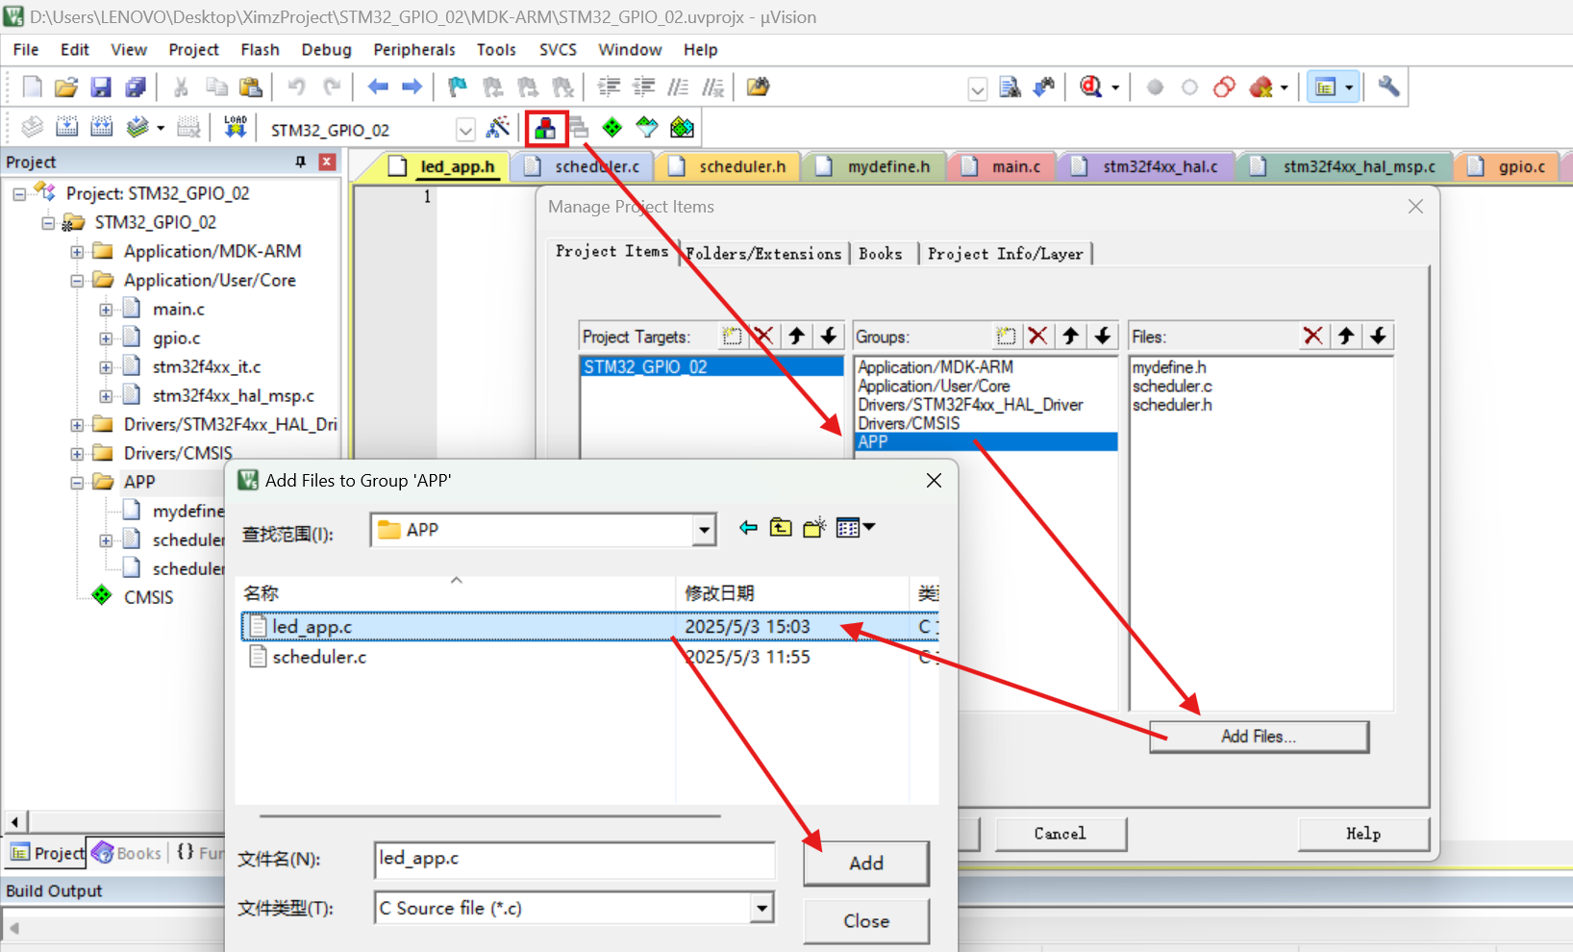Switch to Project Info/Layer tab
This screenshot has width=1573, height=952.
pos(1005,254)
